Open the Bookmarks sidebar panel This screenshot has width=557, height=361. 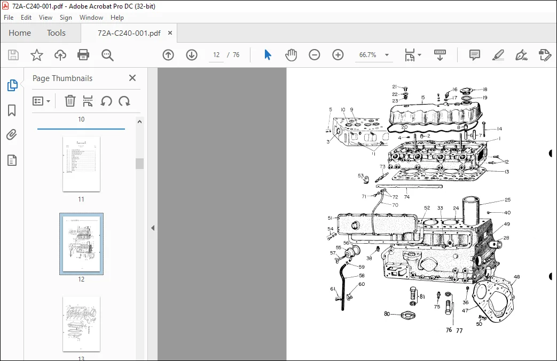pyautogui.click(x=12, y=110)
